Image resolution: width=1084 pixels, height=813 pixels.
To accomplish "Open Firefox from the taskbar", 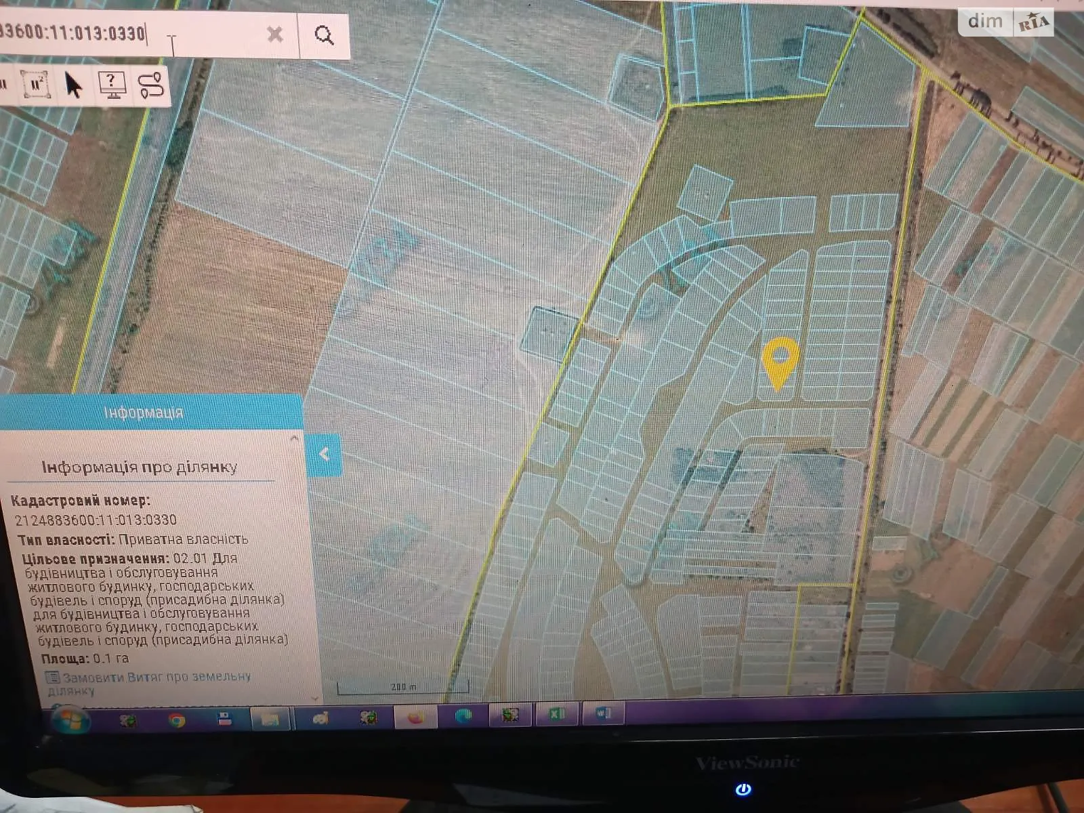I will click(x=415, y=717).
